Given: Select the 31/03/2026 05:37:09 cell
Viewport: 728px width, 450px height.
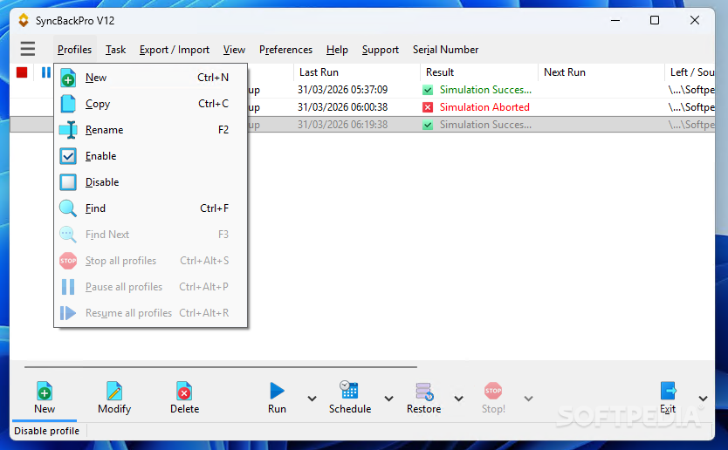Looking at the screenshot, I should pyautogui.click(x=343, y=90).
